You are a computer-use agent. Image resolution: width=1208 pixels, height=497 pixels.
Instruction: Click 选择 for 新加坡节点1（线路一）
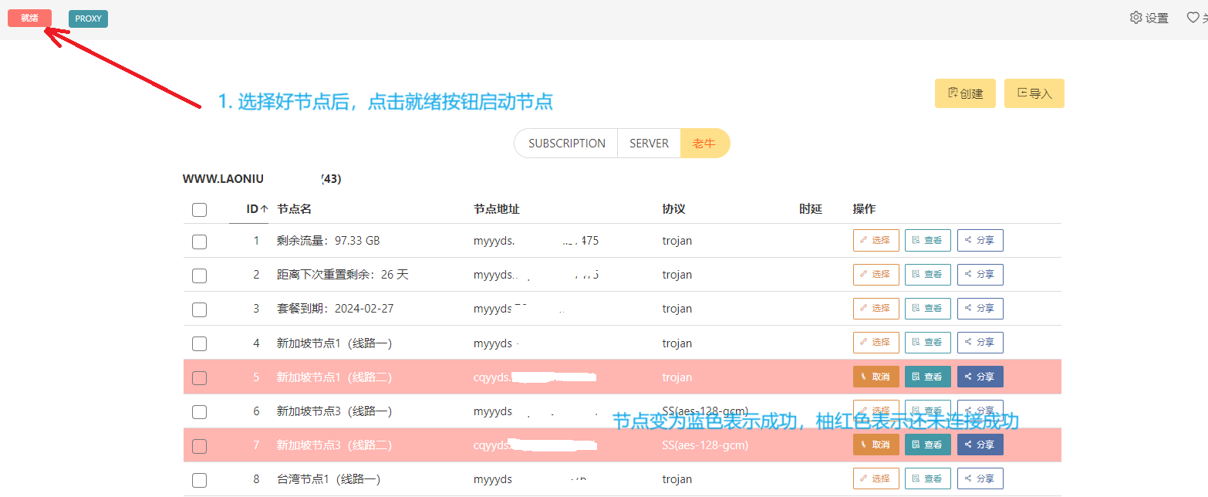[876, 342]
